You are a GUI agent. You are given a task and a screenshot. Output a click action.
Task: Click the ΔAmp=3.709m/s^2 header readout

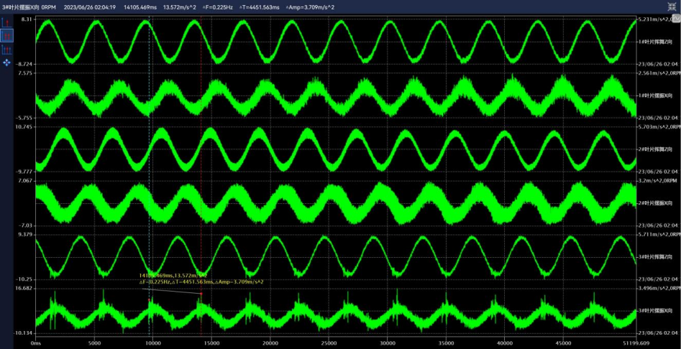pos(314,6)
